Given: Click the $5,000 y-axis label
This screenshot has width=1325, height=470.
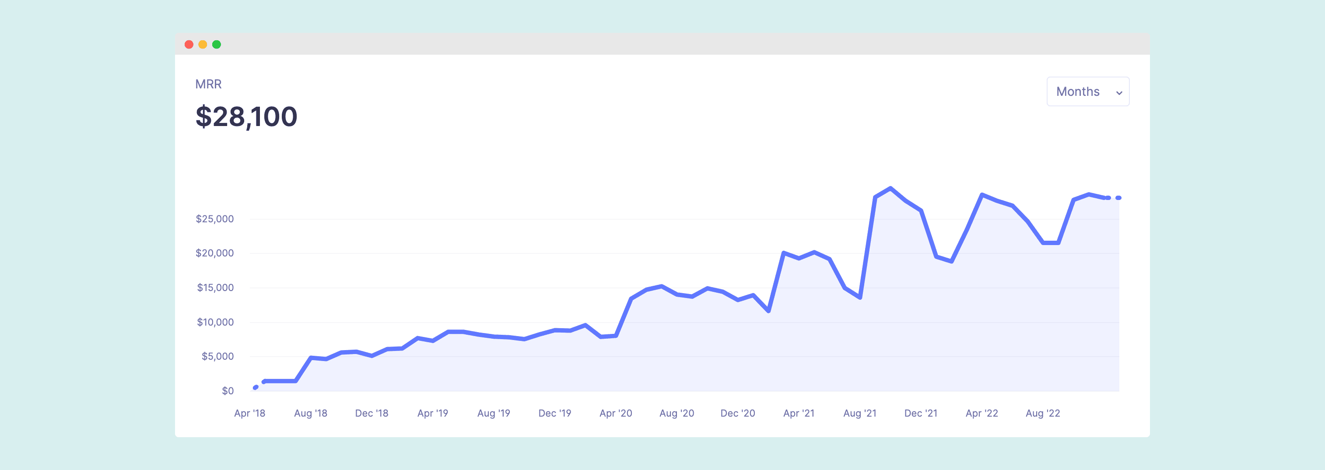Looking at the screenshot, I should (217, 356).
